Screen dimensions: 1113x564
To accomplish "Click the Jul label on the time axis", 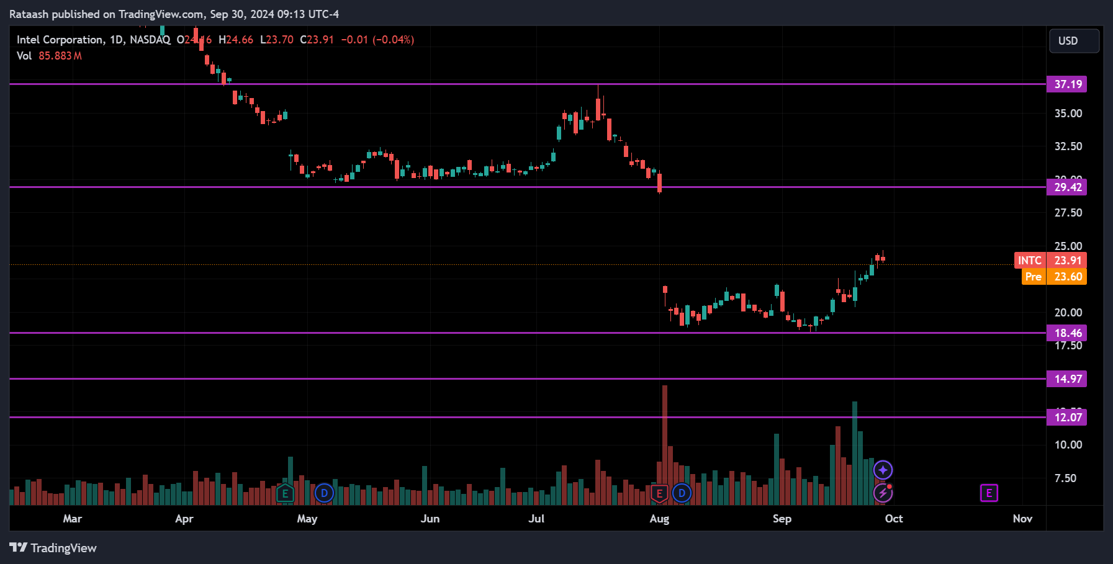I will pos(536,519).
